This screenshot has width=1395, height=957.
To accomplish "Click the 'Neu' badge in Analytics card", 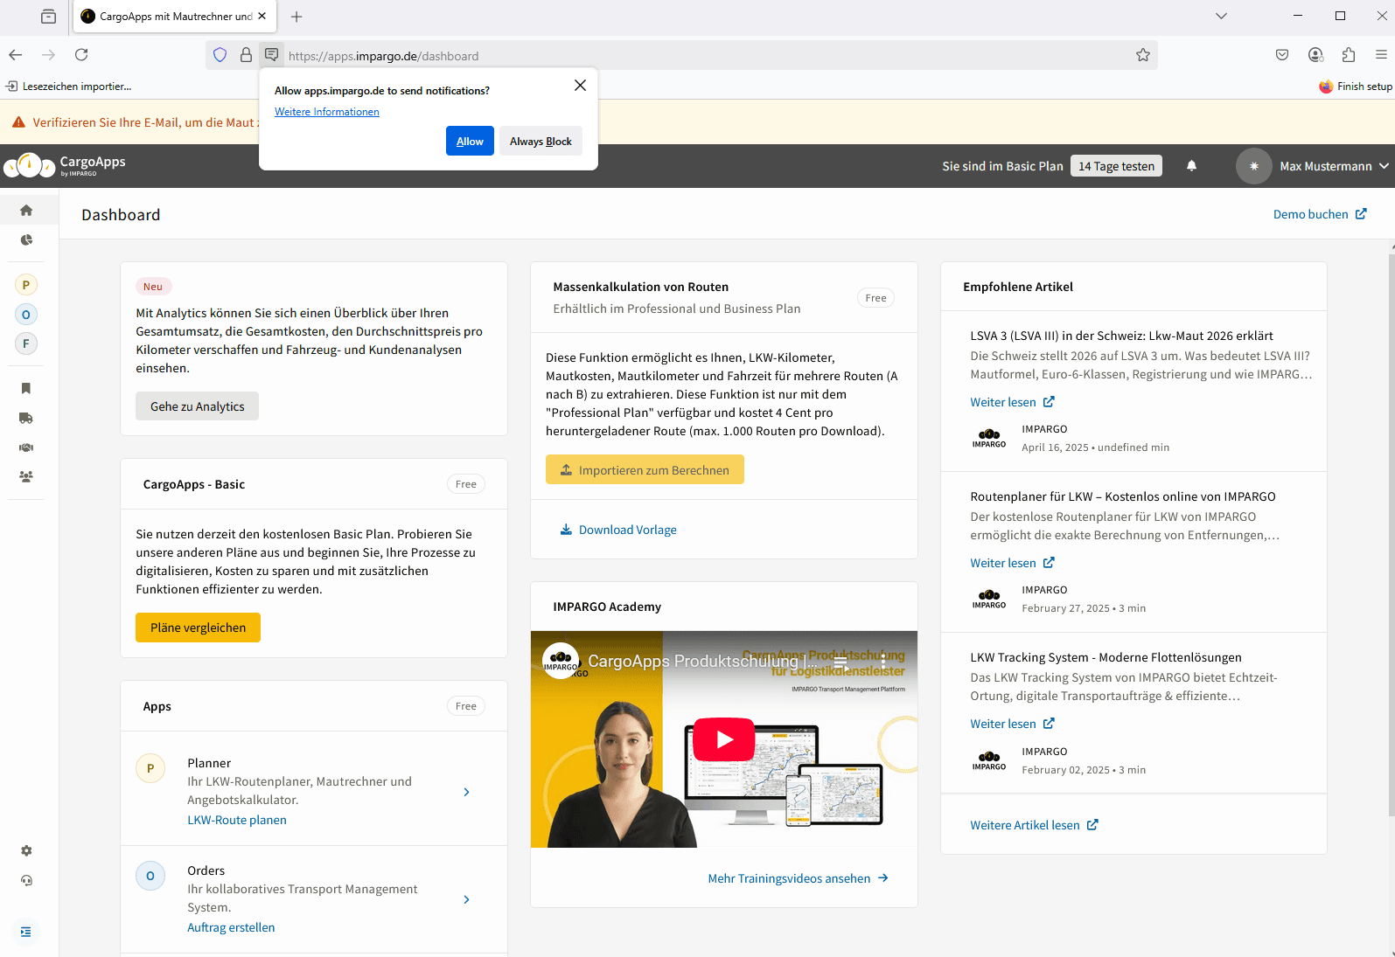I will coord(153,287).
